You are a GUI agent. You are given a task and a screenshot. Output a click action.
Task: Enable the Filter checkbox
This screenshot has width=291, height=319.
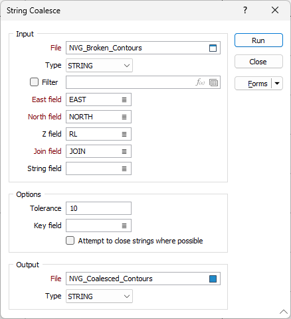(34, 82)
